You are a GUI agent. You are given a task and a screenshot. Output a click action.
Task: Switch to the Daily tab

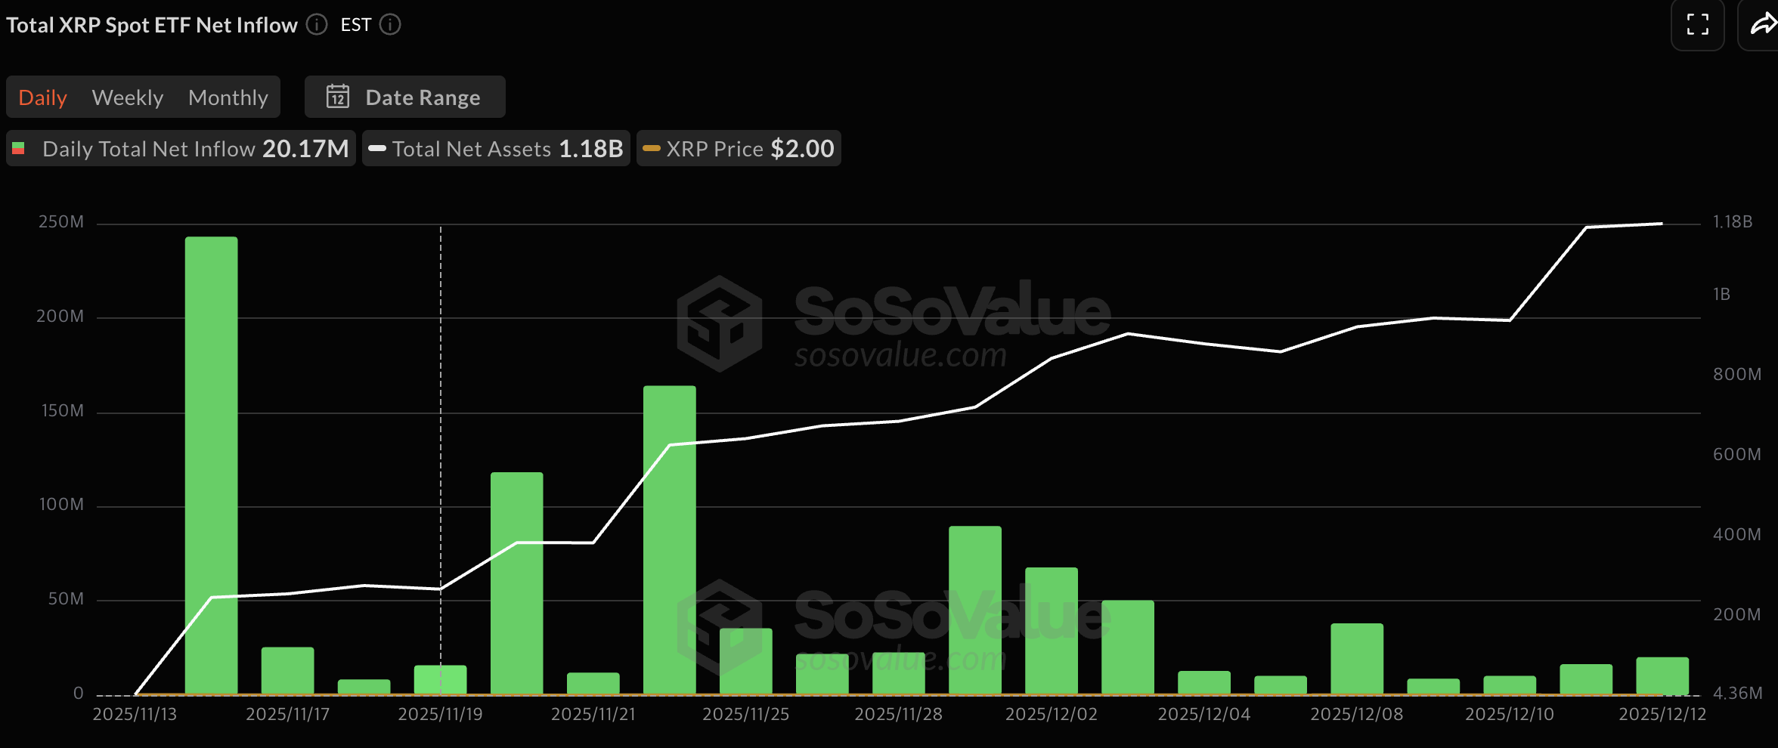(x=43, y=97)
